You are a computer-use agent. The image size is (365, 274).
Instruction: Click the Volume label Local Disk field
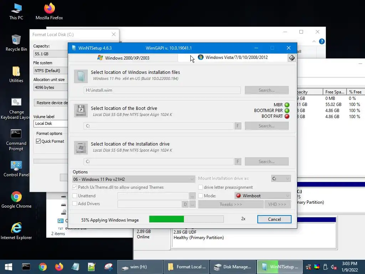point(51,123)
